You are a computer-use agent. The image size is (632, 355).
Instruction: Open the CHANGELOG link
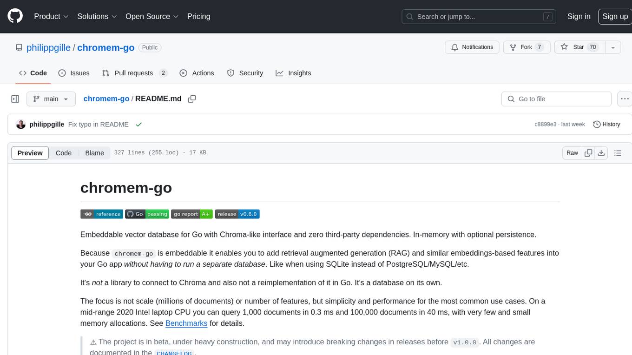(x=174, y=353)
